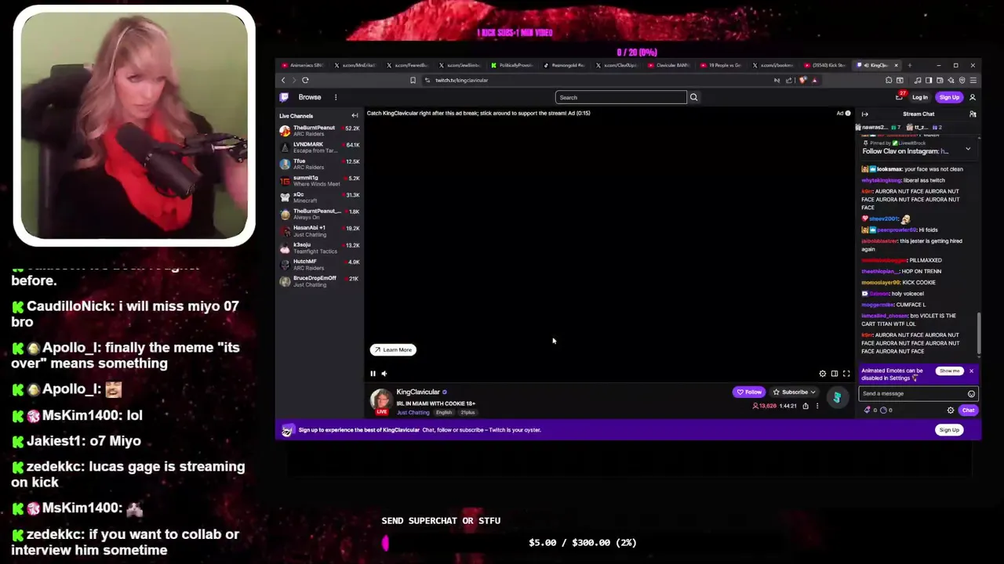Click Sign Up on the purple banner

tap(949, 429)
